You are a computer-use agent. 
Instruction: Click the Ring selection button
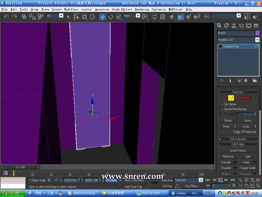pos(226,126)
